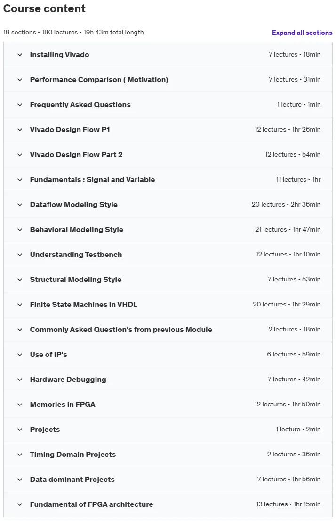
Task: Expand Timing Domain Projects section
Action: pos(168,455)
